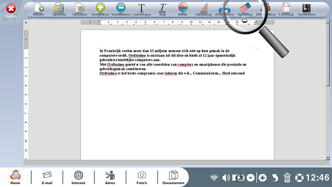Viewport: 332px width, 187px height.
Task: Open the help lifebuoy icon
Action: click(299, 178)
